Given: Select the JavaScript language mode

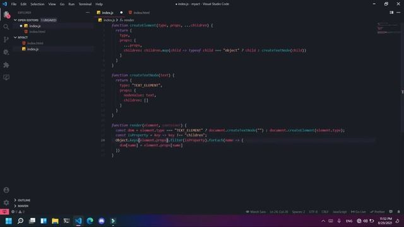Looking at the screenshot, I should pos(340,212).
